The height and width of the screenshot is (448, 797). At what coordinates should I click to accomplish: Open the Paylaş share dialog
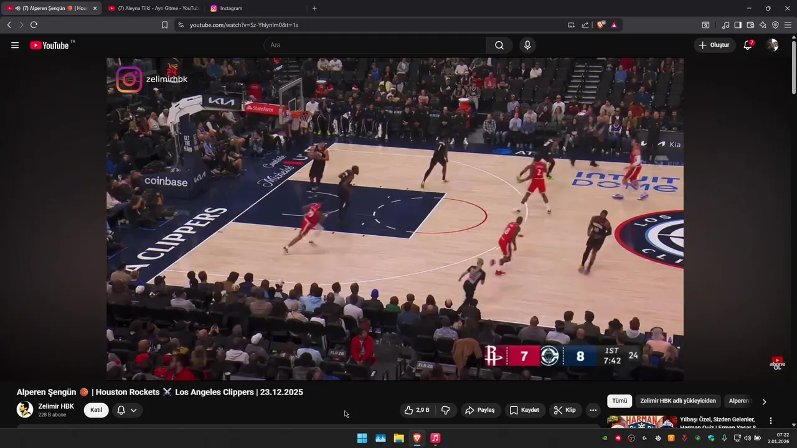click(x=480, y=410)
